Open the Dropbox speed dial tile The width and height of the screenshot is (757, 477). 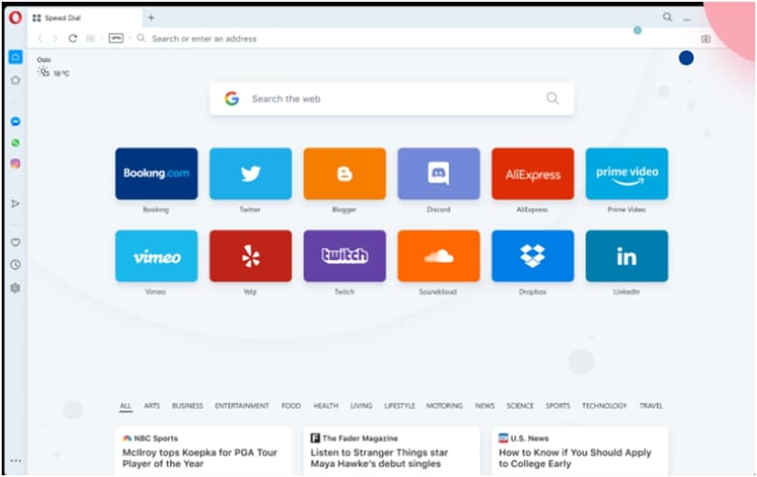(x=533, y=256)
